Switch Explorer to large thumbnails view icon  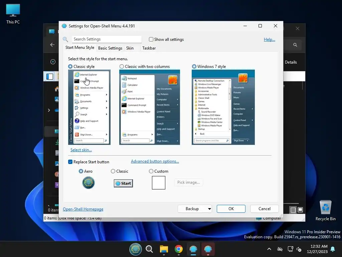click(300, 210)
